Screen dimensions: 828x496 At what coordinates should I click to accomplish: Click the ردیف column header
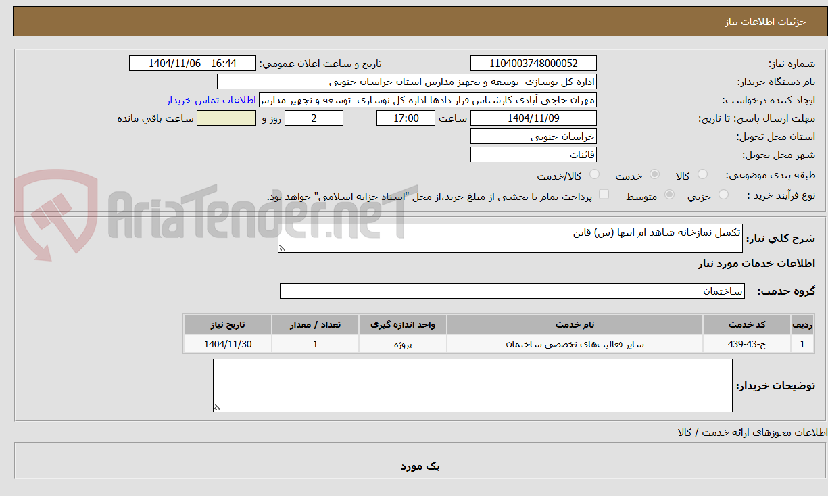802,325
